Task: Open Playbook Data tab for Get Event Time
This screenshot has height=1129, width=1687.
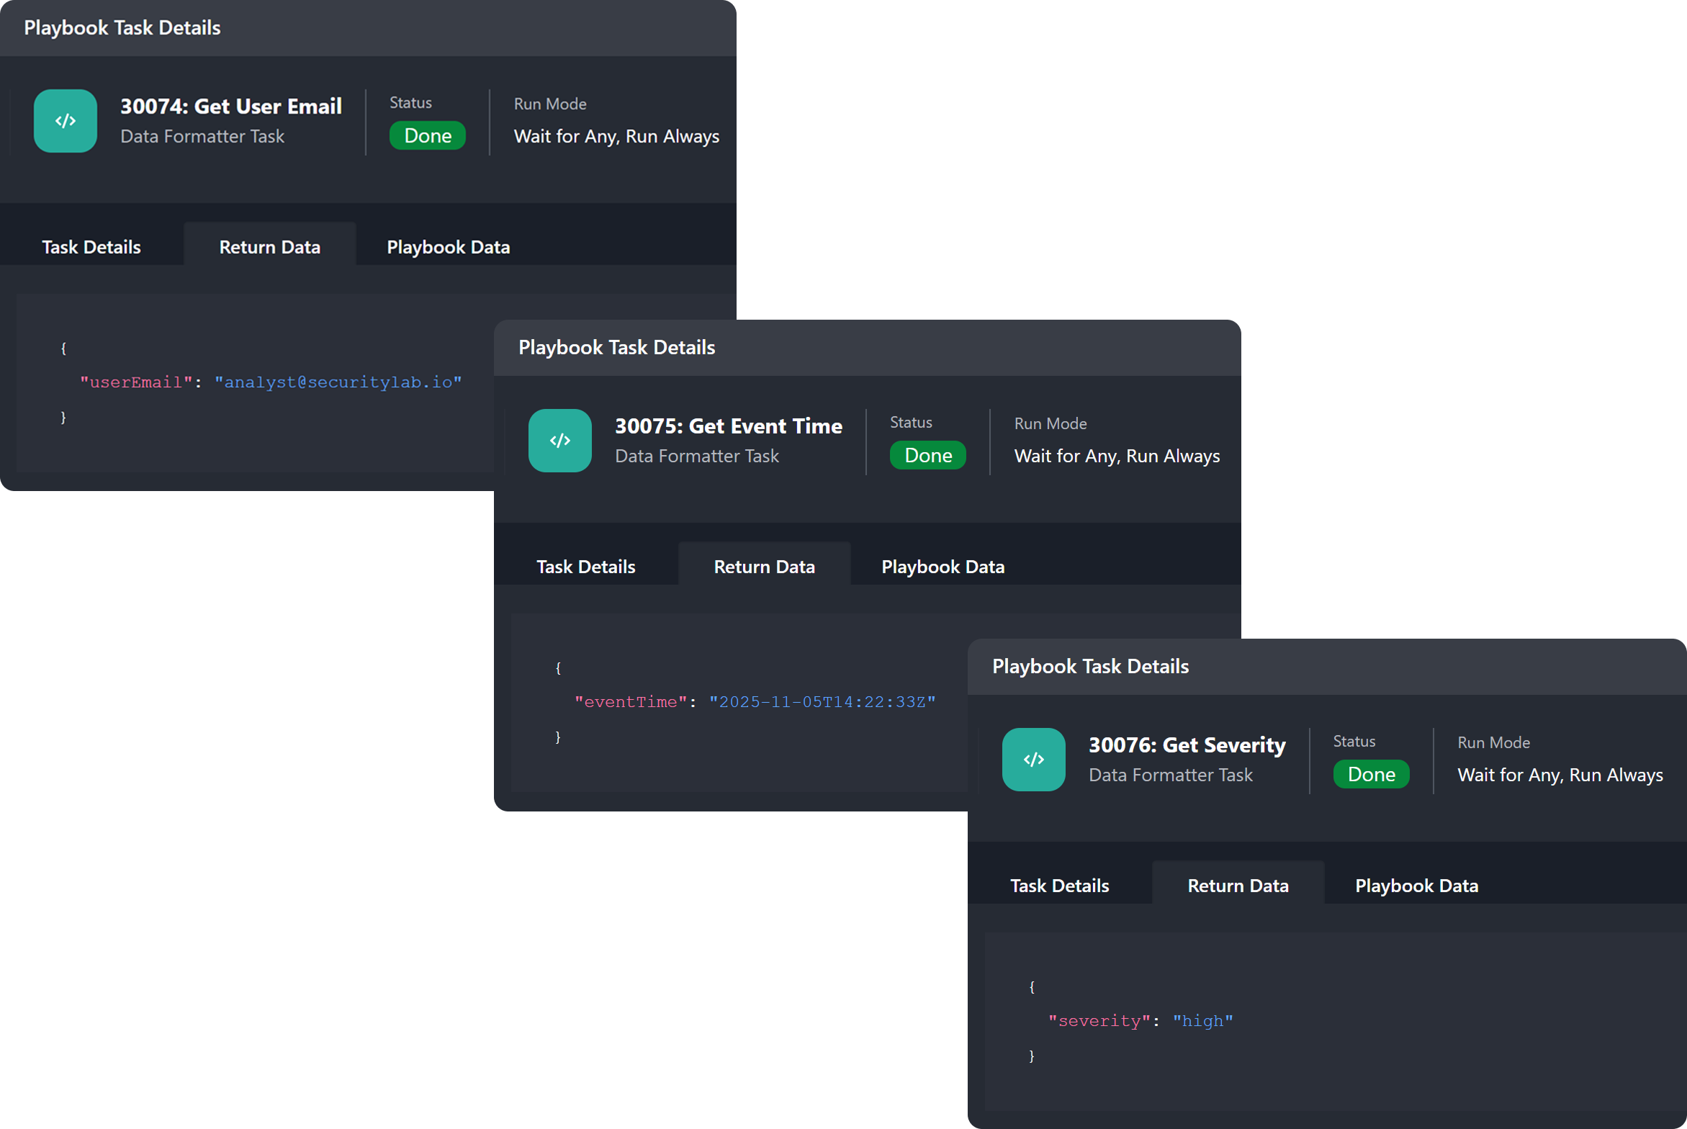Action: click(x=943, y=567)
